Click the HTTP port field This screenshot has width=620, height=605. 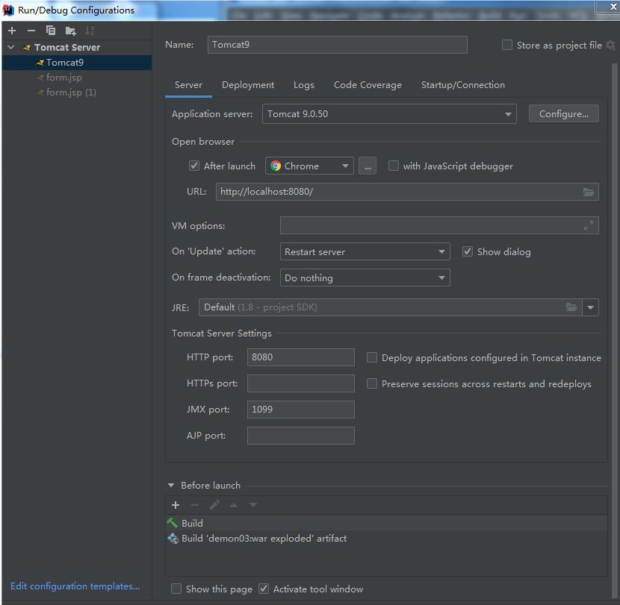(x=300, y=357)
